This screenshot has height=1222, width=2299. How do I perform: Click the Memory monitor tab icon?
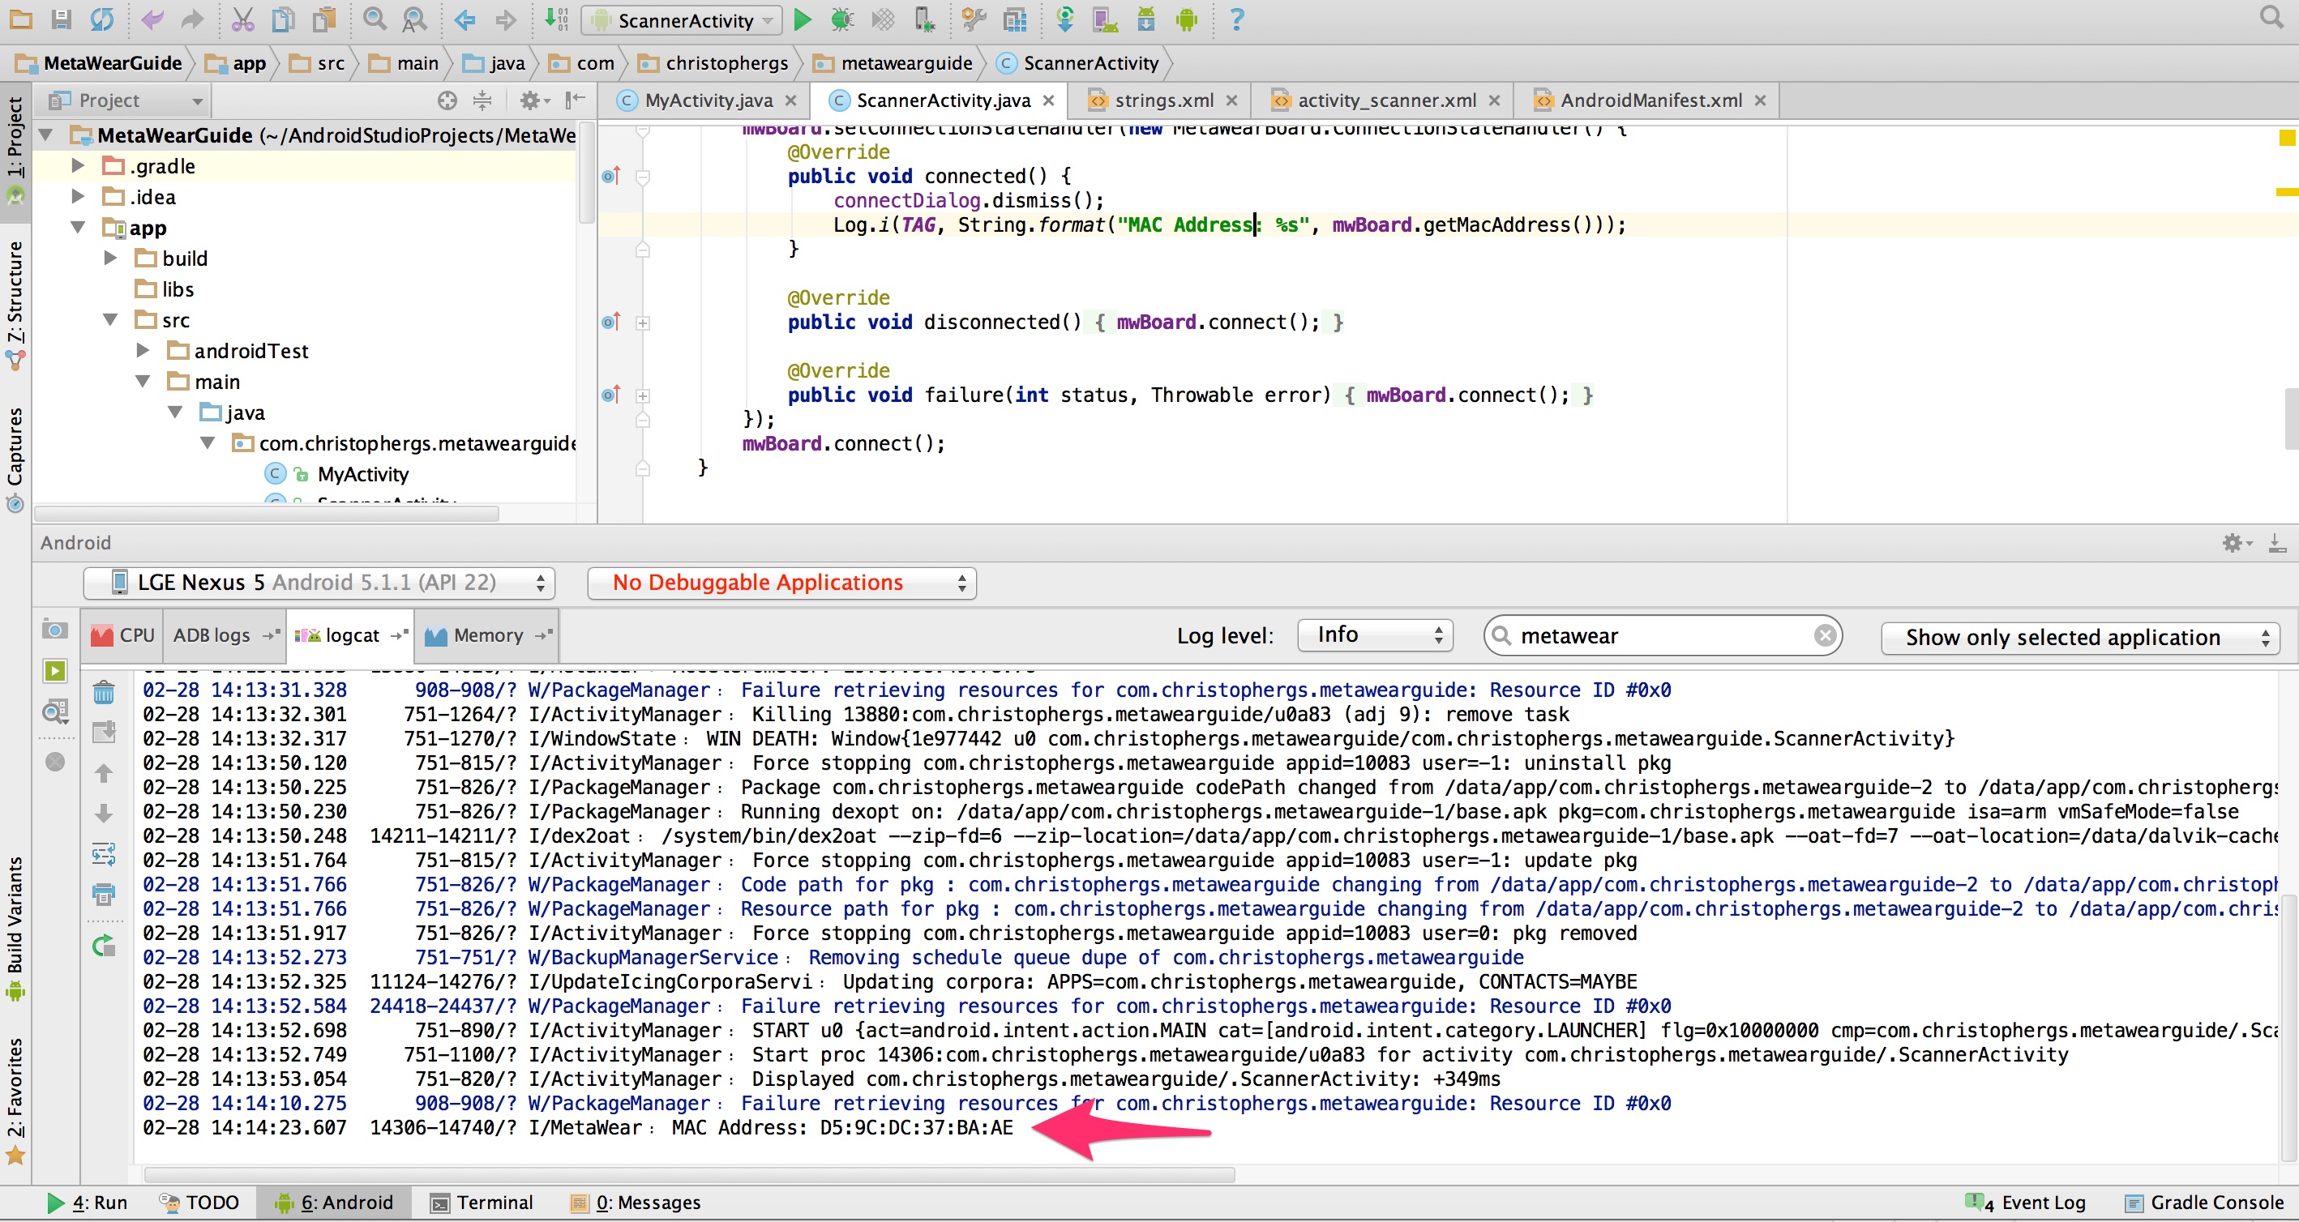[434, 634]
